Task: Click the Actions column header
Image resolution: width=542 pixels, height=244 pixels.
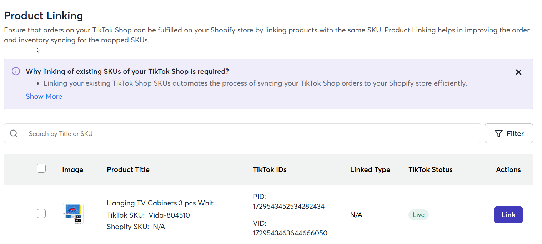Action: pos(508,169)
